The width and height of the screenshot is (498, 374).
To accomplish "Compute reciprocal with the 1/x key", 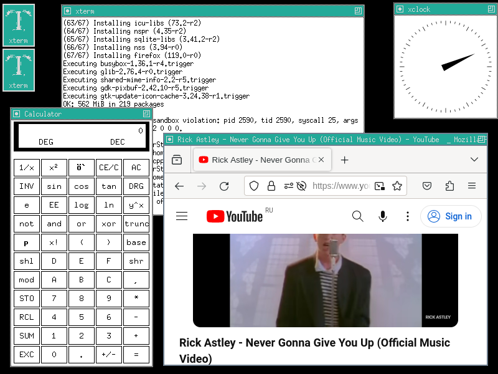I will [x=27, y=168].
